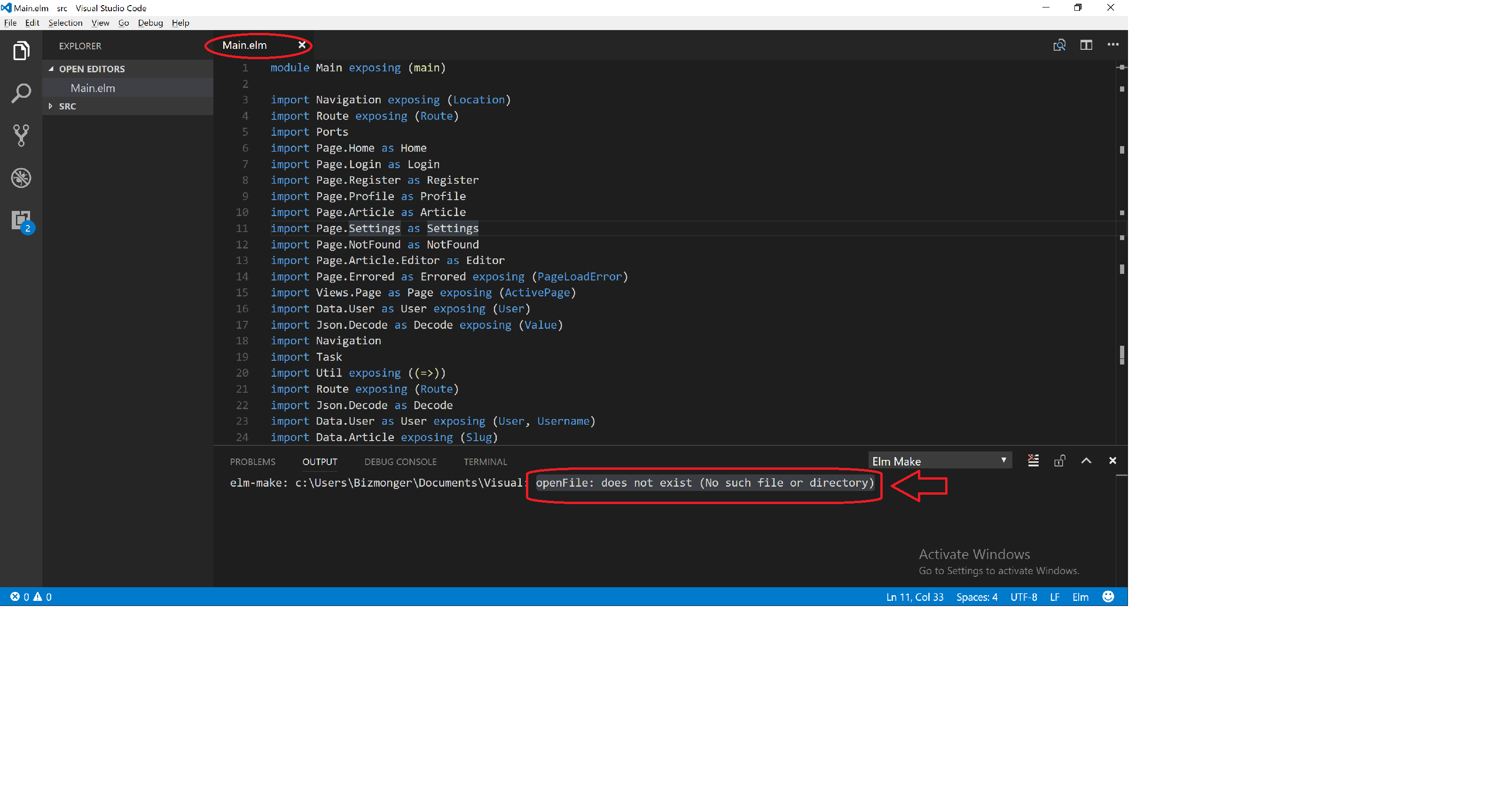Close the Main.elm editor tab
Screen dimensions: 1504x808
click(x=302, y=45)
